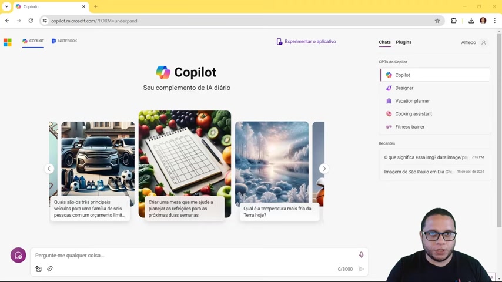Click the Copilot logo heading
502x282 pixels.
point(186,72)
